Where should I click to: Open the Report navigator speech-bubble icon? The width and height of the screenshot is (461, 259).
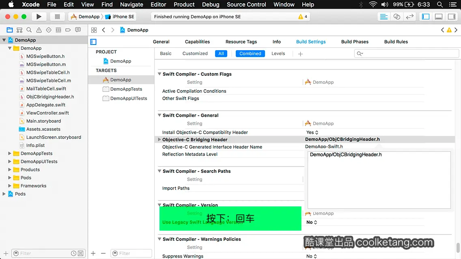click(x=78, y=30)
